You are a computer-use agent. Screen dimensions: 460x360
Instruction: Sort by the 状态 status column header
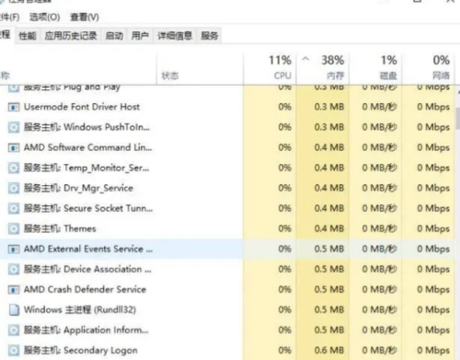coord(200,68)
